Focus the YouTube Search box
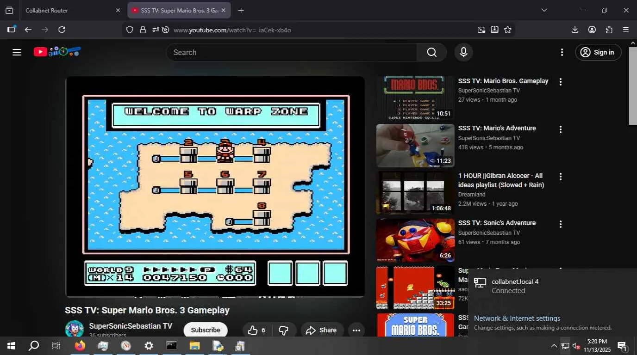This screenshot has width=637, height=355. click(292, 52)
